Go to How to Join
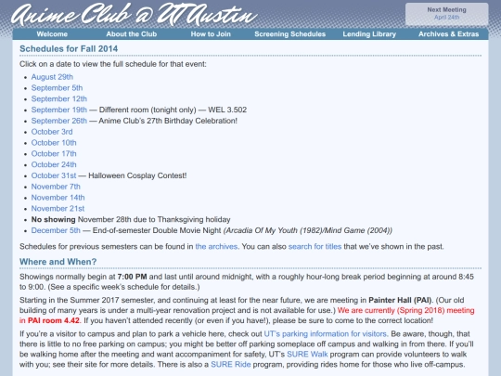Screen dimensions: 501x376 point(211,34)
